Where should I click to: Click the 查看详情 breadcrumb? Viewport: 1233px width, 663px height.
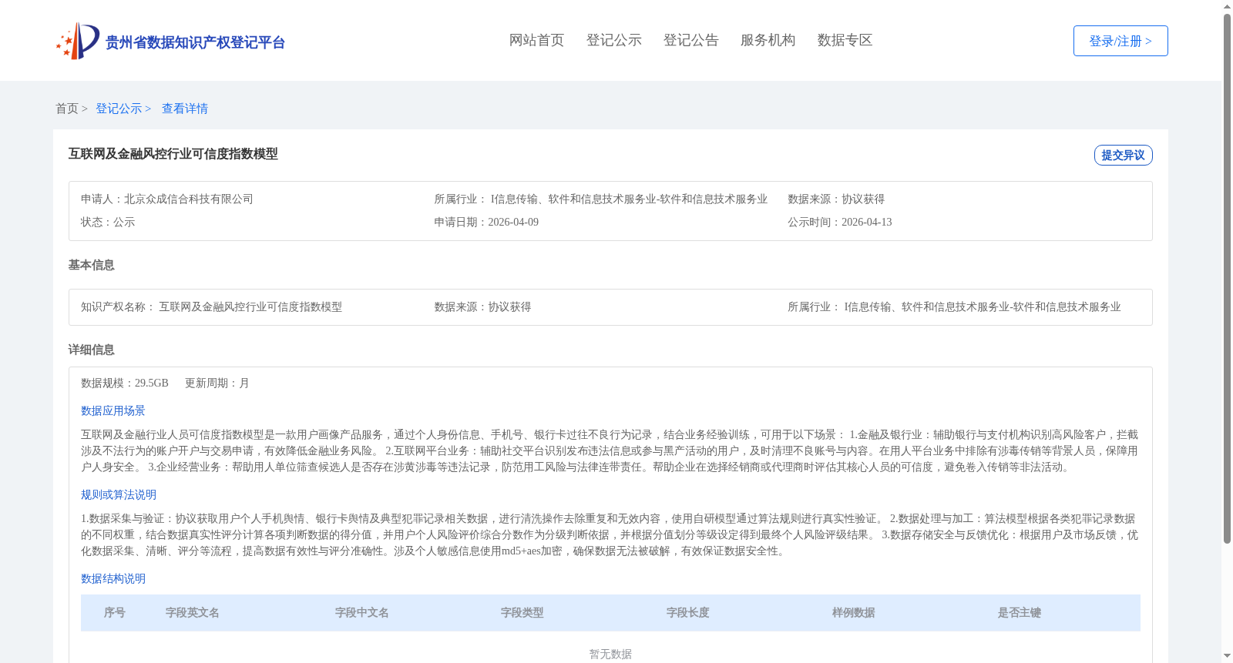(x=185, y=109)
